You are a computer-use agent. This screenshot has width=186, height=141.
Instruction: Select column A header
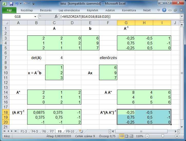point(18,23)
